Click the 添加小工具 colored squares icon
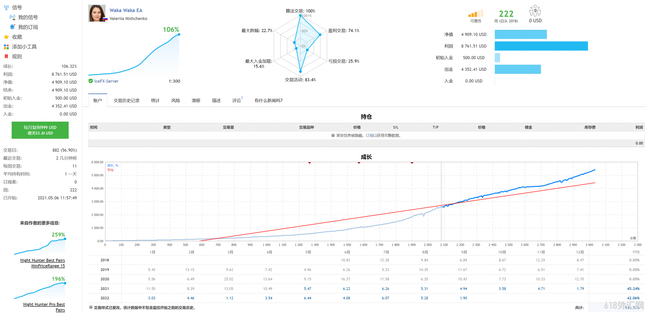Screen dimensions: 646x313 pyautogui.click(x=6, y=47)
